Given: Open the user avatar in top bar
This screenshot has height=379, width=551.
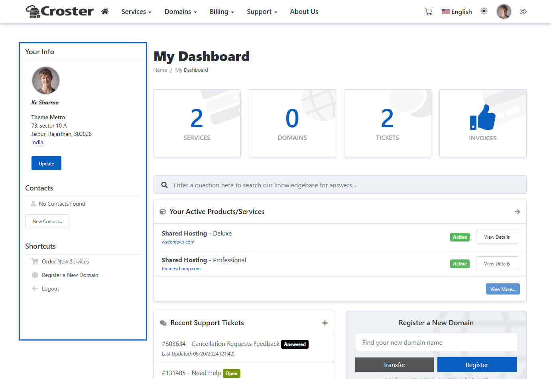Looking at the screenshot, I should point(504,12).
